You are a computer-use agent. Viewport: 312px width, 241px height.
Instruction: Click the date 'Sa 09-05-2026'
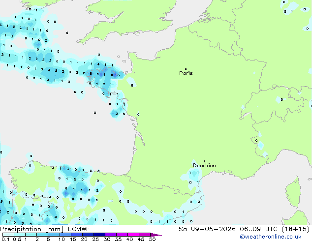[207, 229]
